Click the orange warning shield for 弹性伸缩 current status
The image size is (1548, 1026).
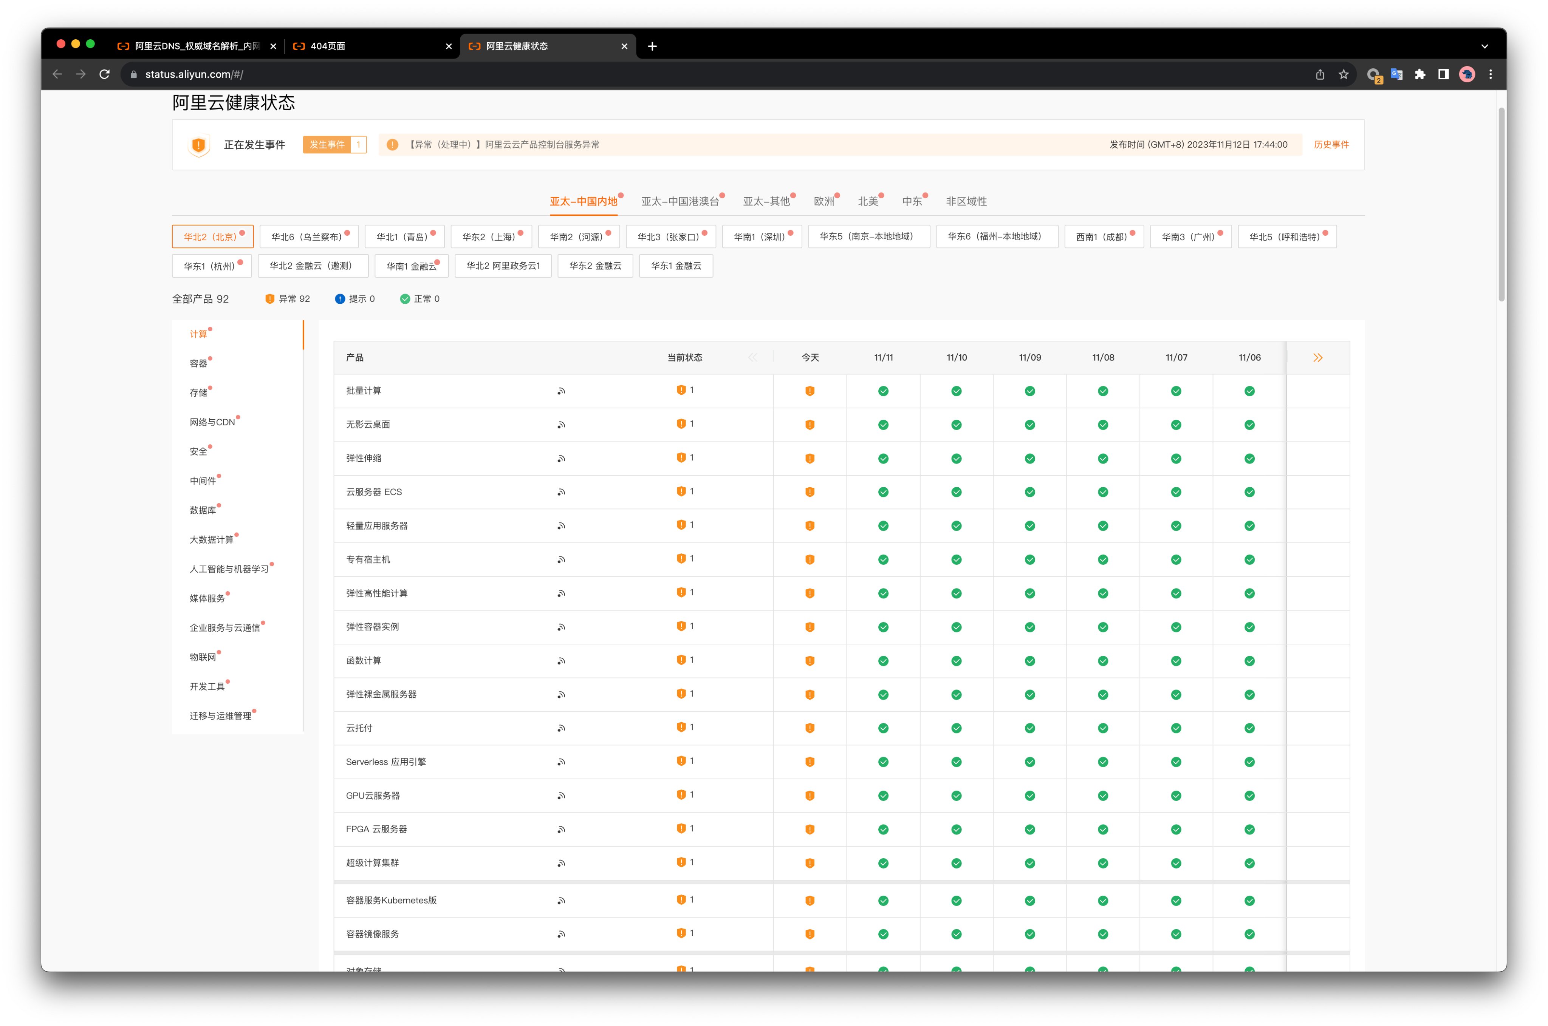[x=682, y=457]
